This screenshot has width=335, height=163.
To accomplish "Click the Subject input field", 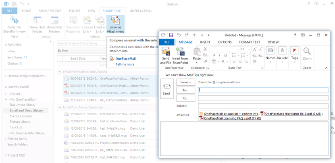I will [x=263, y=106].
